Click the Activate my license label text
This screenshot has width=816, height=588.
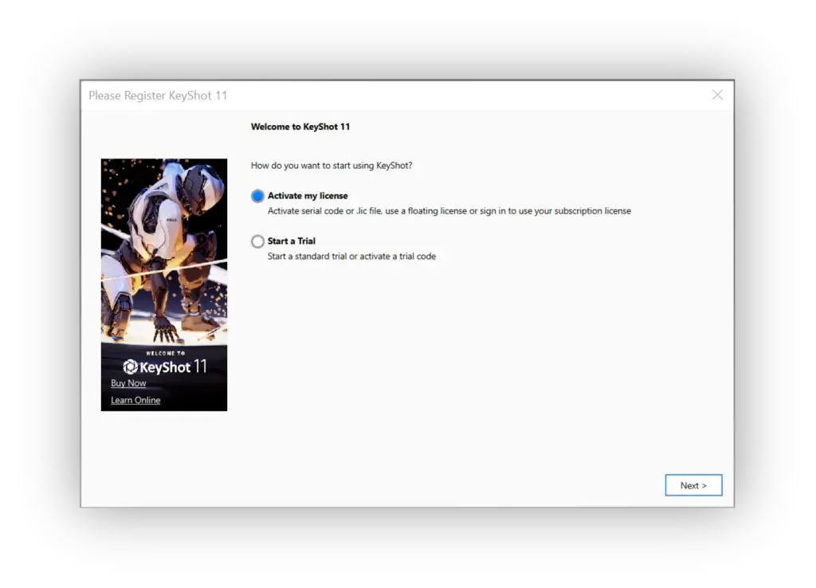pyautogui.click(x=308, y=196)
